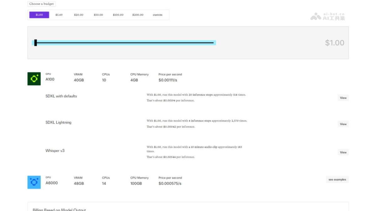Click the budget slider black handle

point(36,43)
